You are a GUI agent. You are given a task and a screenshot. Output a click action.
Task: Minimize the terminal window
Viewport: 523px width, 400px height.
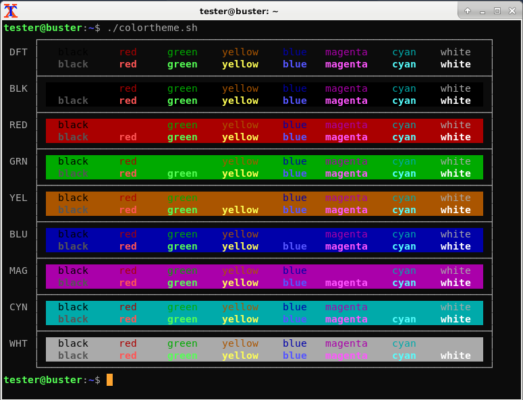tap(483, 11)
